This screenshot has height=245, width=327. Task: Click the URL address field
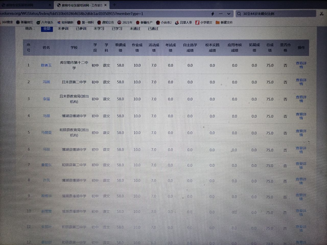click(102, 14)
